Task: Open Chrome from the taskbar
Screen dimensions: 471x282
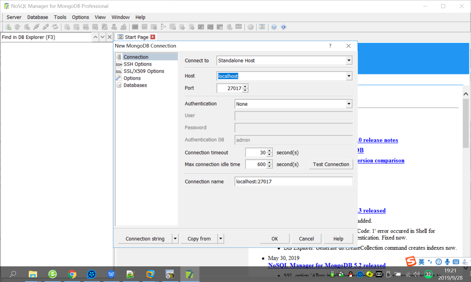Action: coord(72,274)
